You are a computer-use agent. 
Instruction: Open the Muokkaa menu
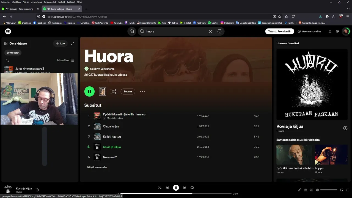pos(16,2)
